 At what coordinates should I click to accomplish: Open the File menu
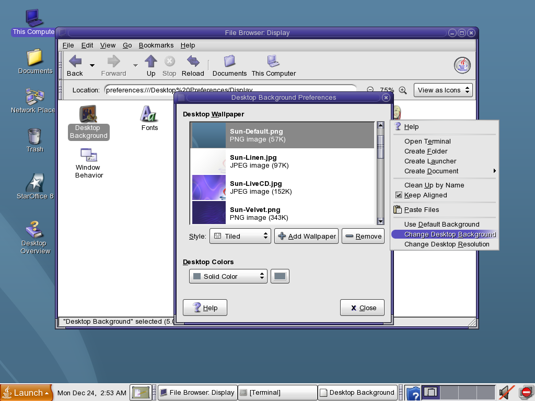point(68,45)
